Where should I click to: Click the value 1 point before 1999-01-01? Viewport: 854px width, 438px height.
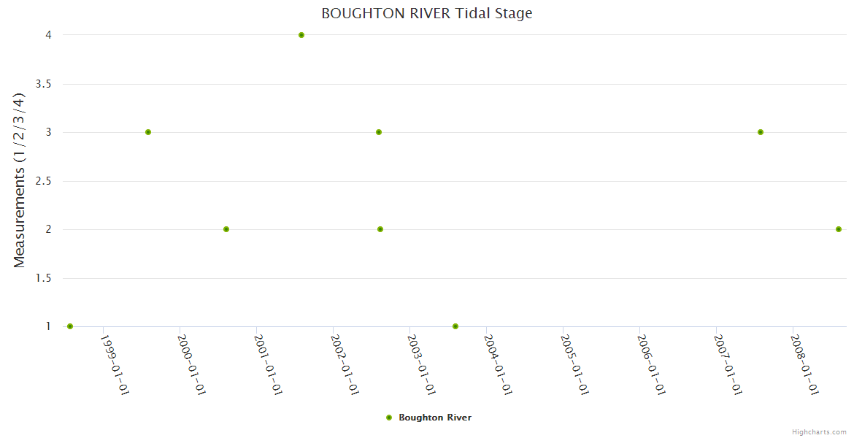tap(70, 326)
